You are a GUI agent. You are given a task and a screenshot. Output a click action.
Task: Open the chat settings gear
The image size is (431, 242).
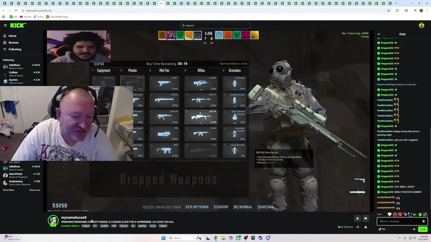[414, 229]
